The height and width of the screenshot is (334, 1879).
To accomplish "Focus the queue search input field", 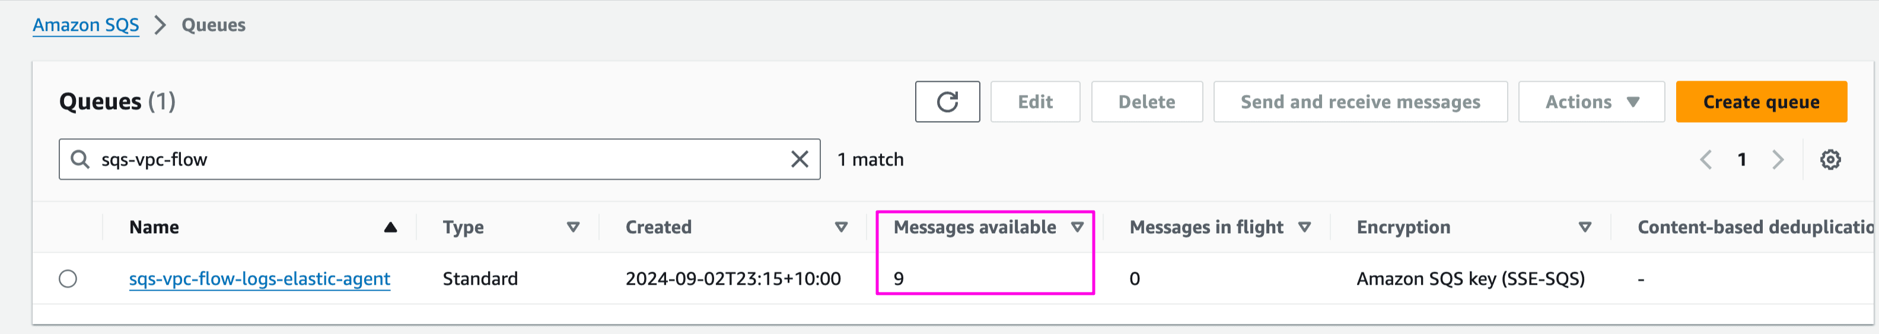I will pyautogui.click(x=438, y=159).
